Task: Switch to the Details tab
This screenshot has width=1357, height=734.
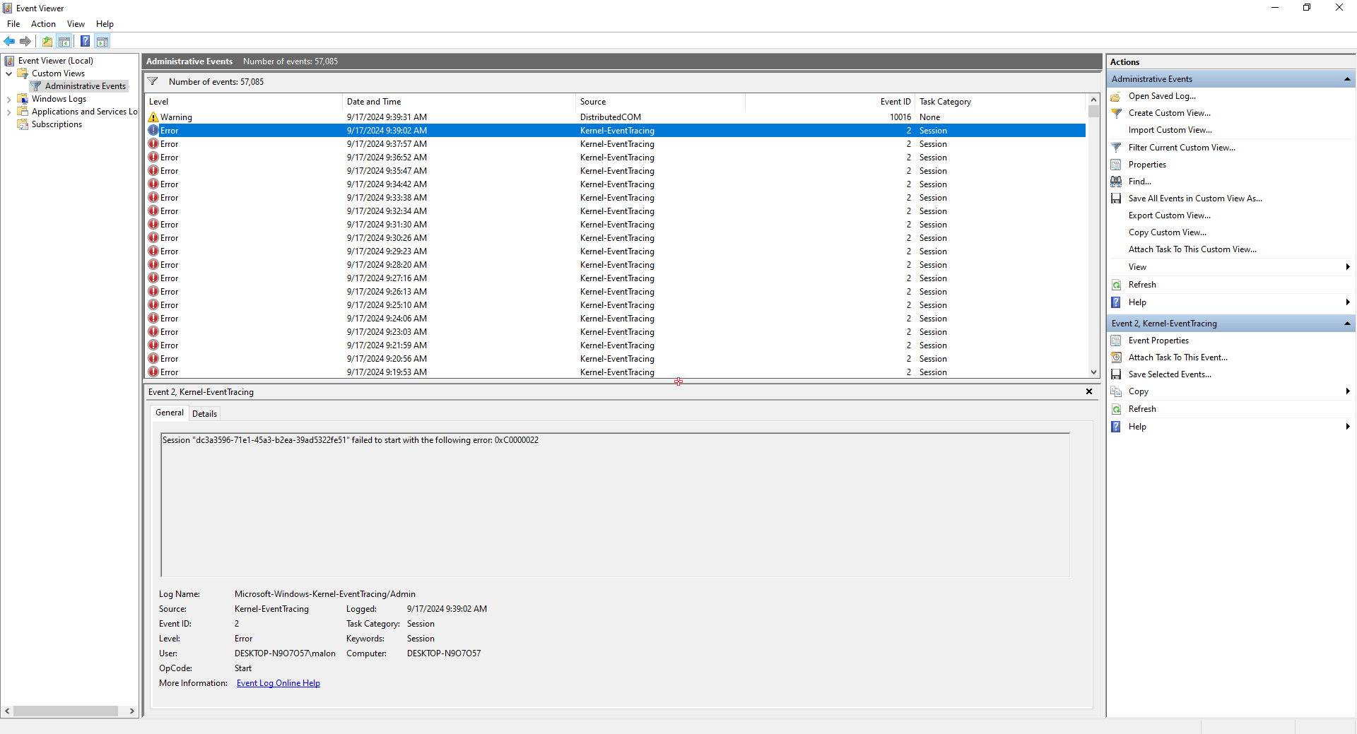Action: pyautogui.click(x=204, y=414)
